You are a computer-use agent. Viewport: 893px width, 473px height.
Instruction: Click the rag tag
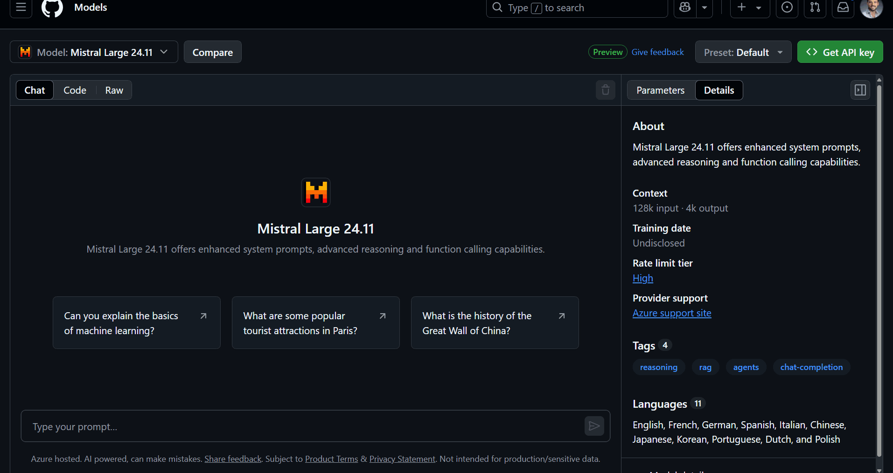(x=705, y=367)
